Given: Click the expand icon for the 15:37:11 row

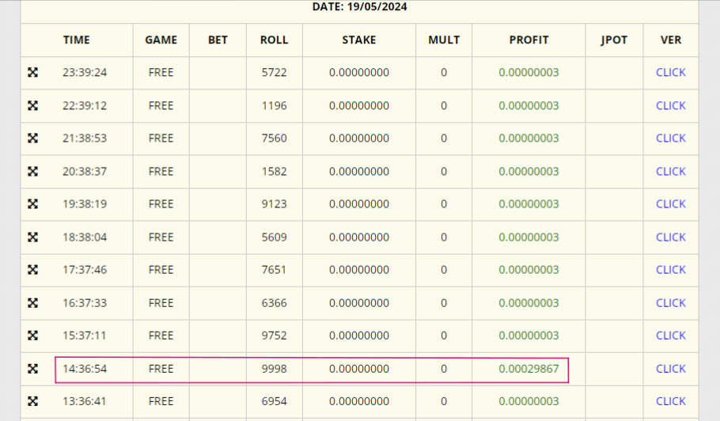Looking at the screenshot, I should tap(32, 336).
